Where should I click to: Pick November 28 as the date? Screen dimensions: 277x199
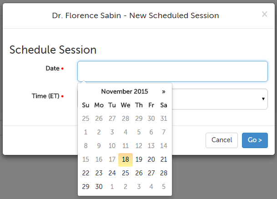[x=164, y=173]
